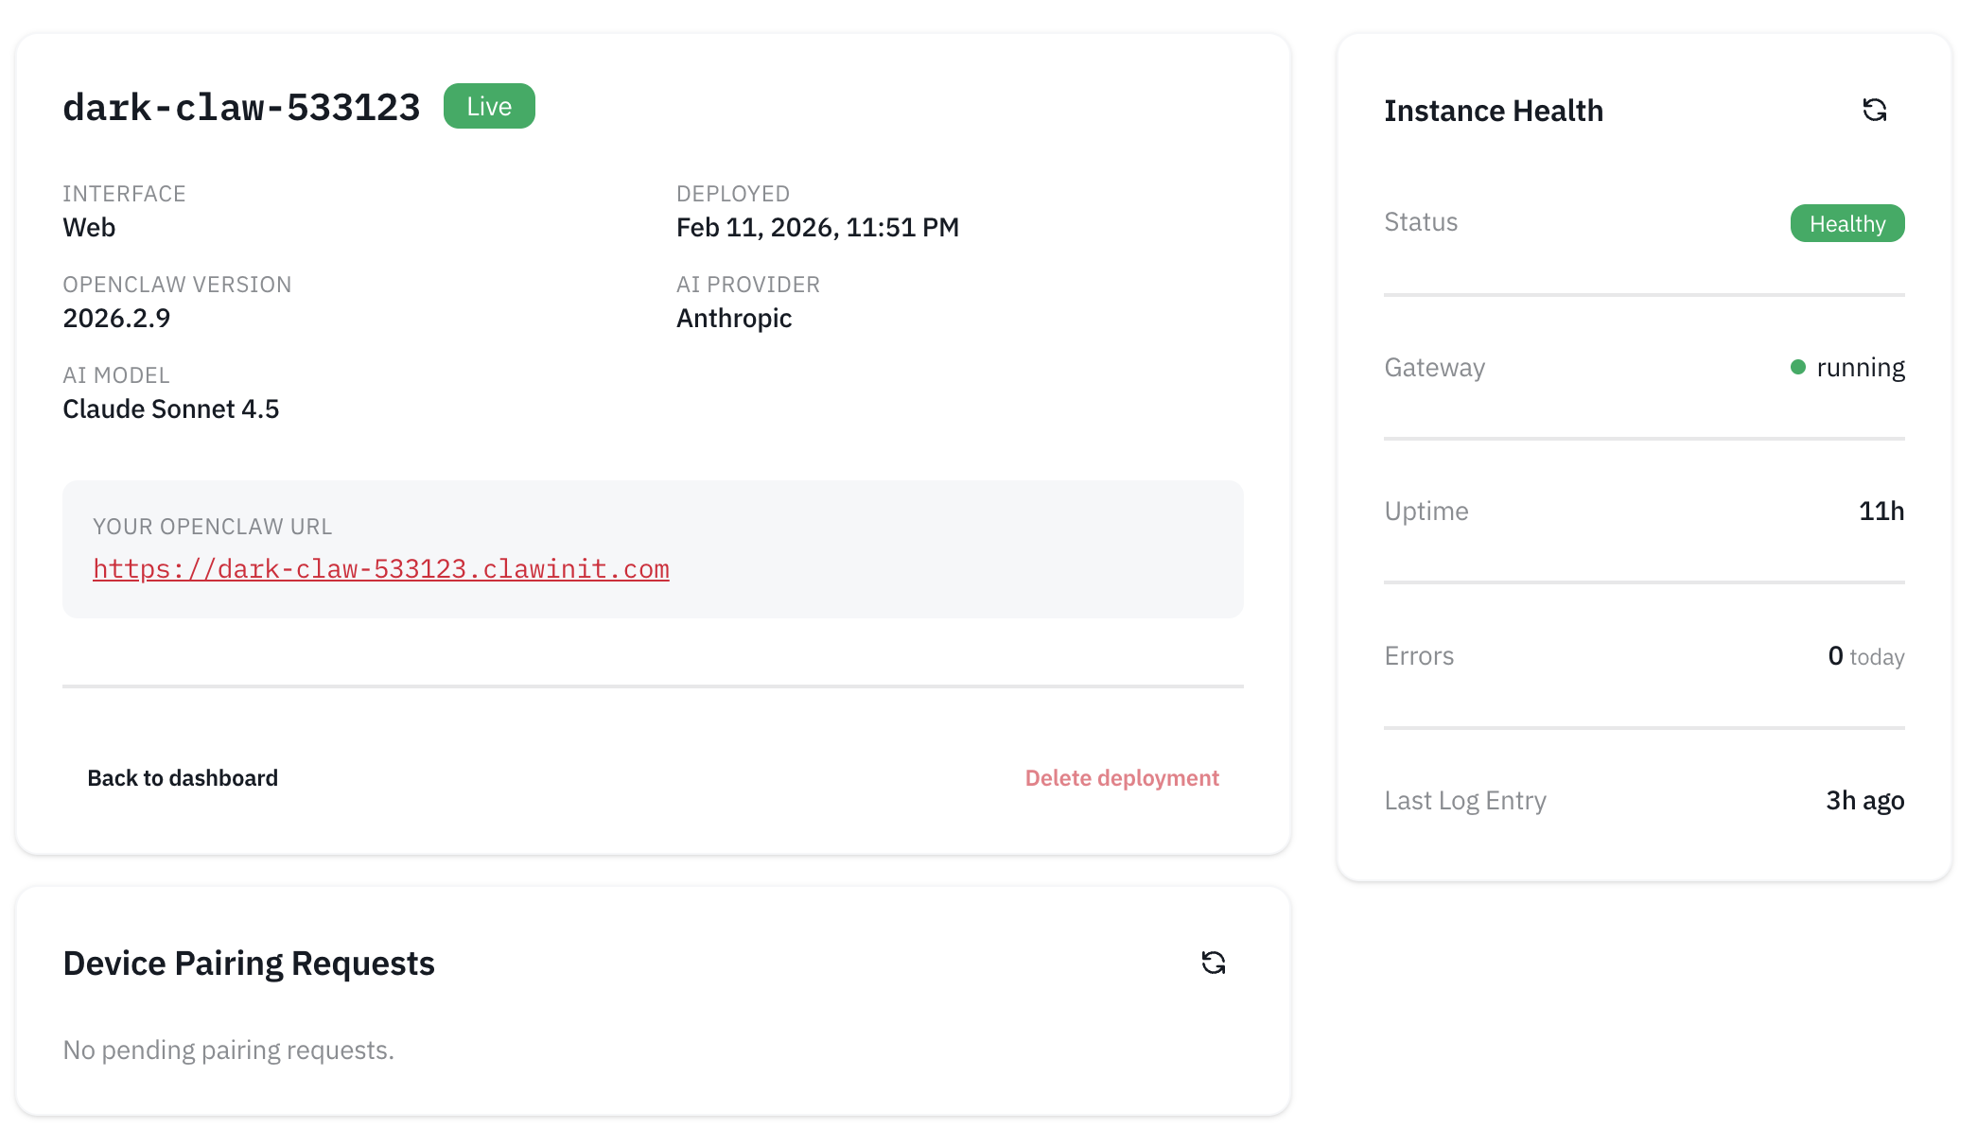Select the Anthropic provider label
Screen dimensions: 1977x1146
(734, 318)
